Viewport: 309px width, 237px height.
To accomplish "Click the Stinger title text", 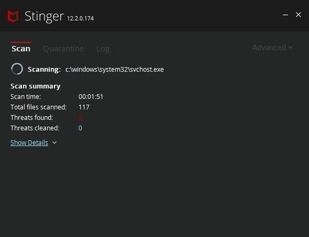I will pos(44,16).
